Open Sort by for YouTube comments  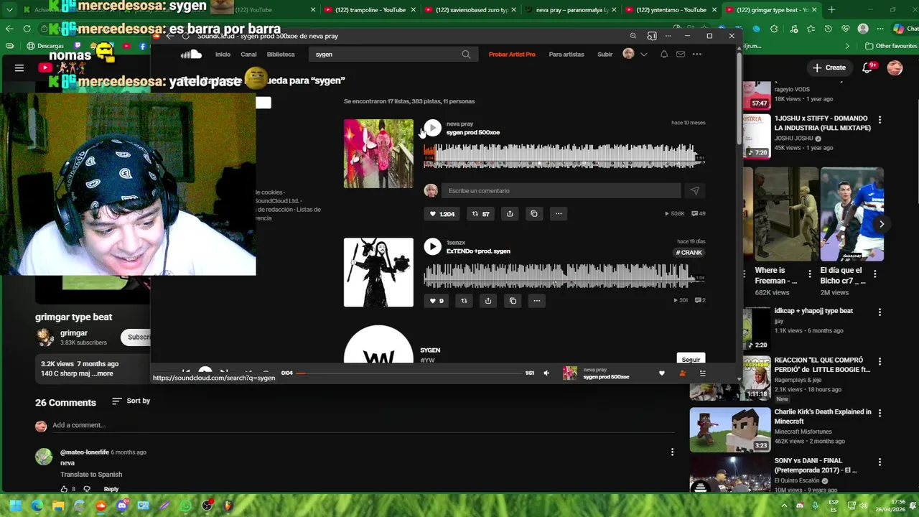coord(131,401)
